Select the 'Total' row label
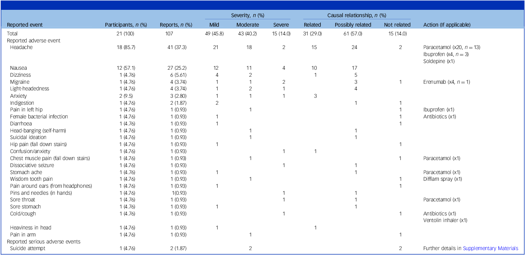 point(13,34)
